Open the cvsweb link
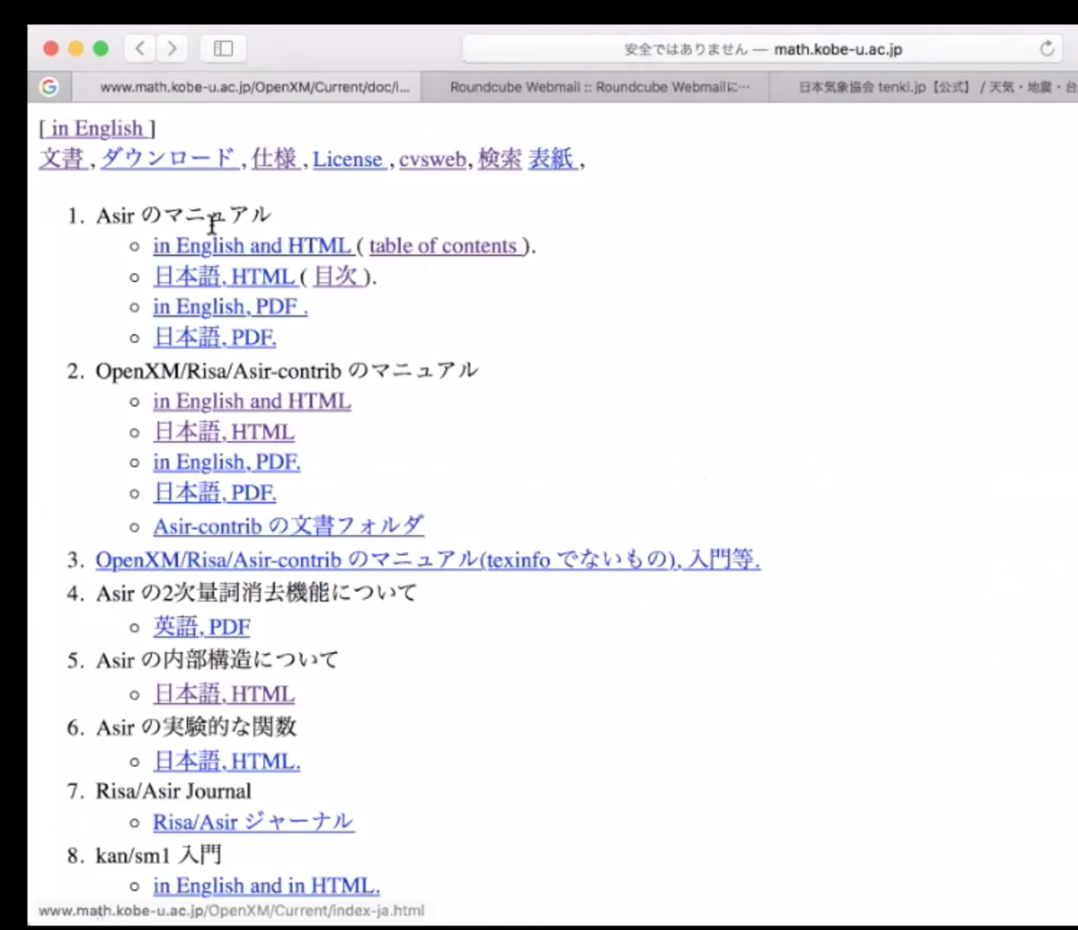Viewport: 1078px width, 930px height. (433, 159)
